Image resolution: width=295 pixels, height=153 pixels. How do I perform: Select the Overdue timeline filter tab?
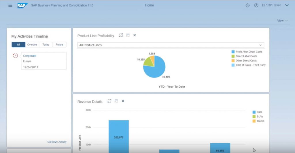32,44
